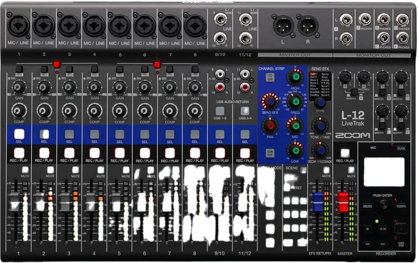Adjust the channel 3 COMP knob
Viewport: 418px width, 263px height.
[69, 111]
